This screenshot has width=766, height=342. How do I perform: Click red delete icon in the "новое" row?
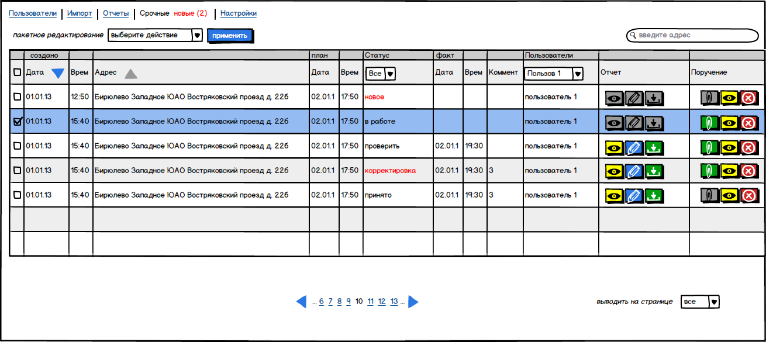(x=747, y=98)
